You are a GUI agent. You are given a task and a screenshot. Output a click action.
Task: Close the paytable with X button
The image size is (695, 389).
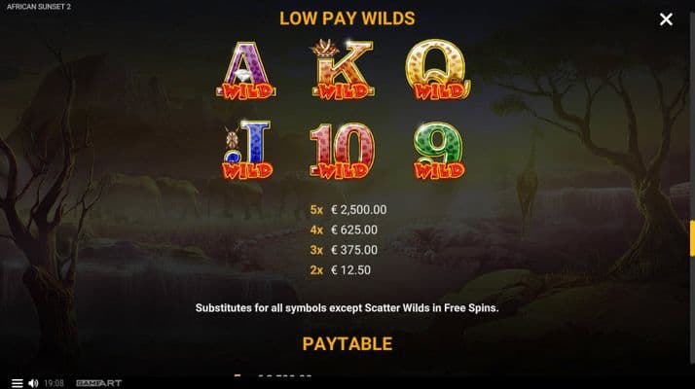(666, 19)
